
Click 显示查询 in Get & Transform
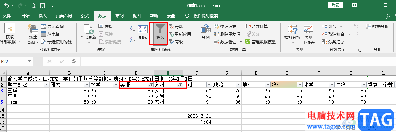tap(52, 26)
